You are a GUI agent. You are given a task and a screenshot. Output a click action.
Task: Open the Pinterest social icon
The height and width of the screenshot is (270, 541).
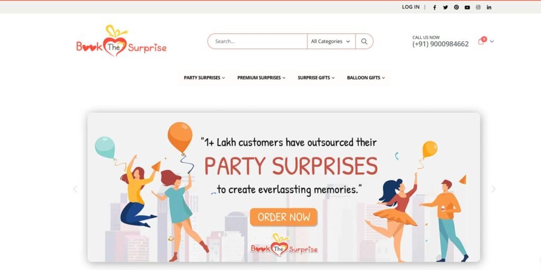(456, 7)
